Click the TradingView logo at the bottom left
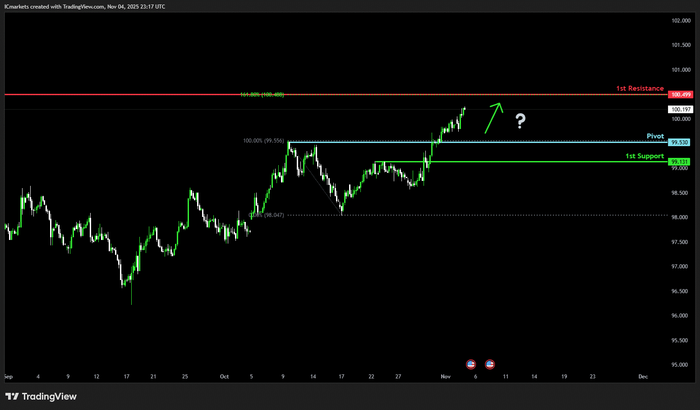 point(41,396)
